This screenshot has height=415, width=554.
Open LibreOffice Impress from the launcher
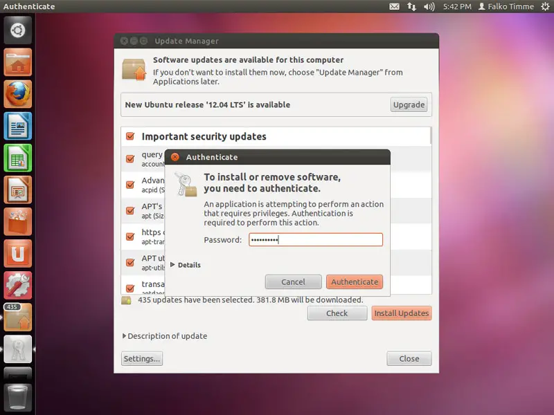pyautogui.click(x=18, y=190)
